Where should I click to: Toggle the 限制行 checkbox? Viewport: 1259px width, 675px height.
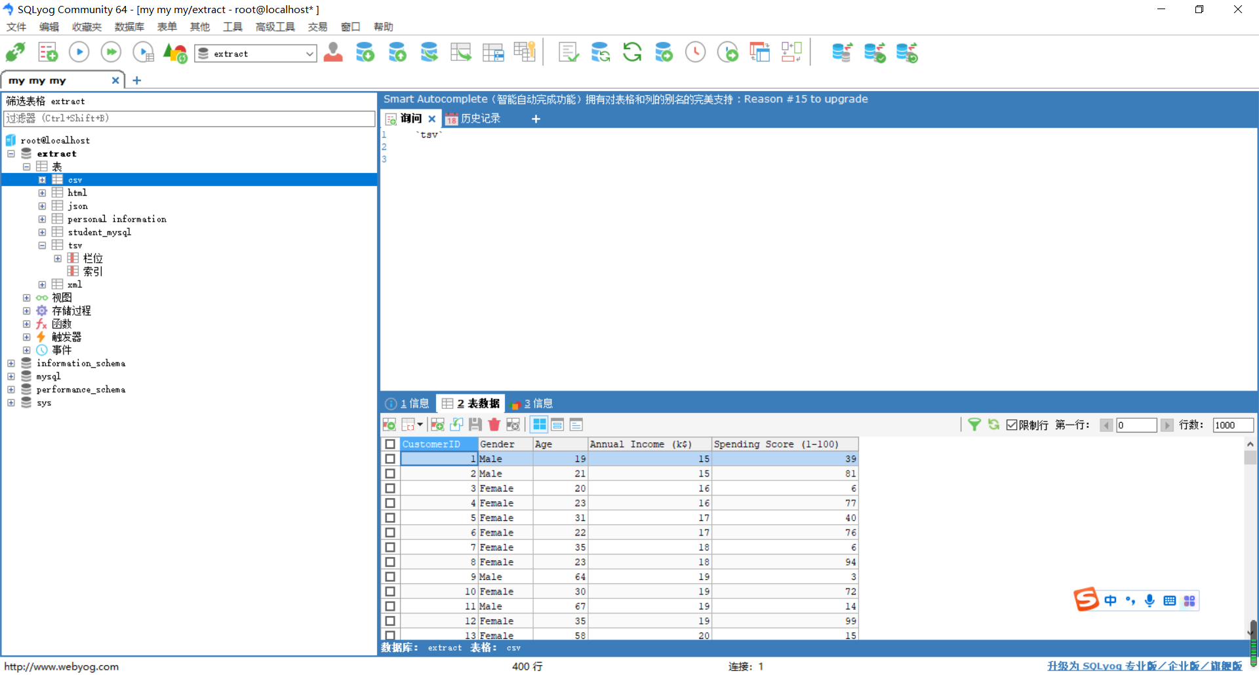pyautogui.click(x=1012, y=425)
